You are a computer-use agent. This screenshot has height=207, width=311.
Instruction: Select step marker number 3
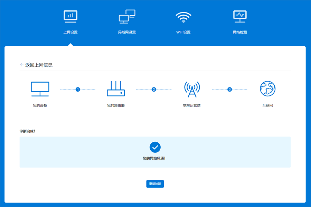tap(229, 90)
